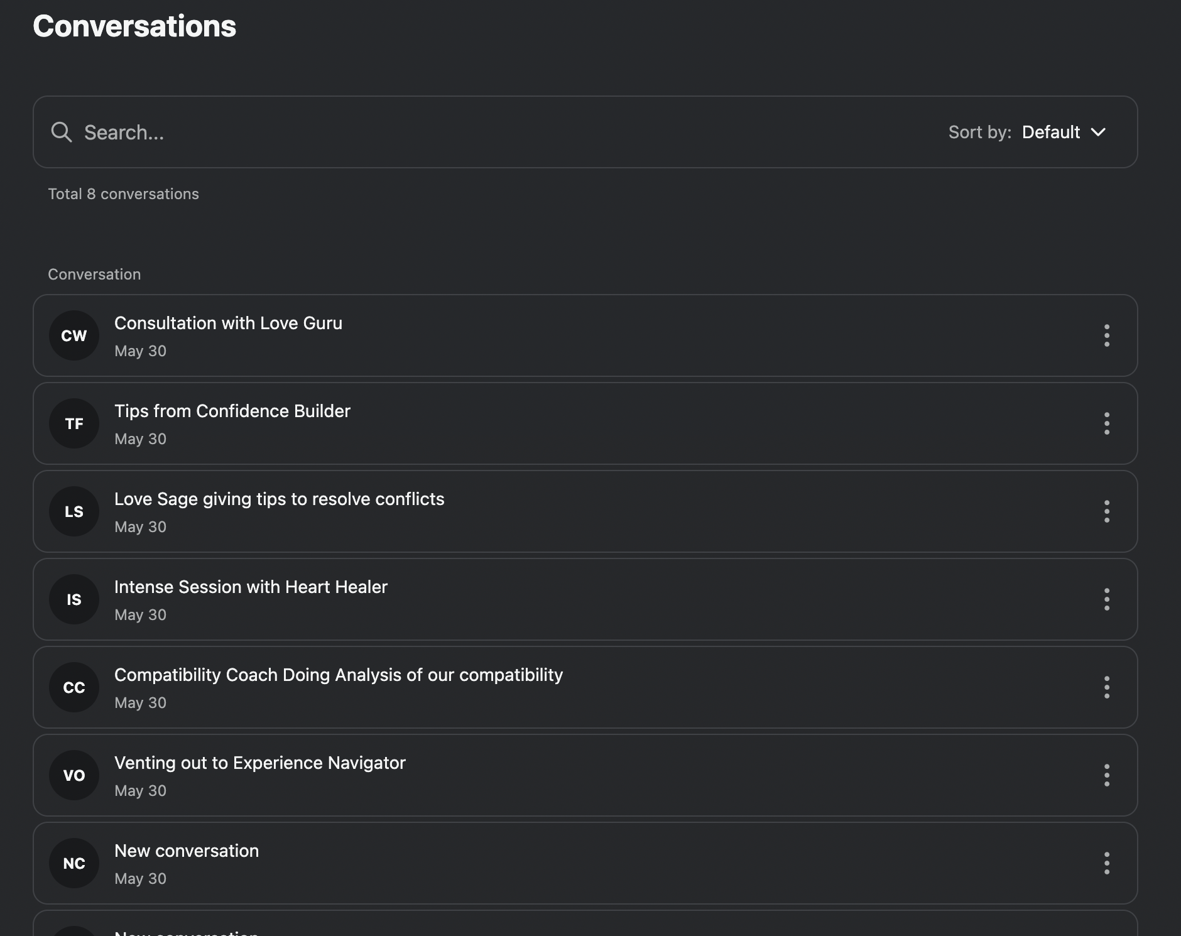Focus the Search conversations field
Viewport: 1181px width, 936px height.
[x=440, y=132]
